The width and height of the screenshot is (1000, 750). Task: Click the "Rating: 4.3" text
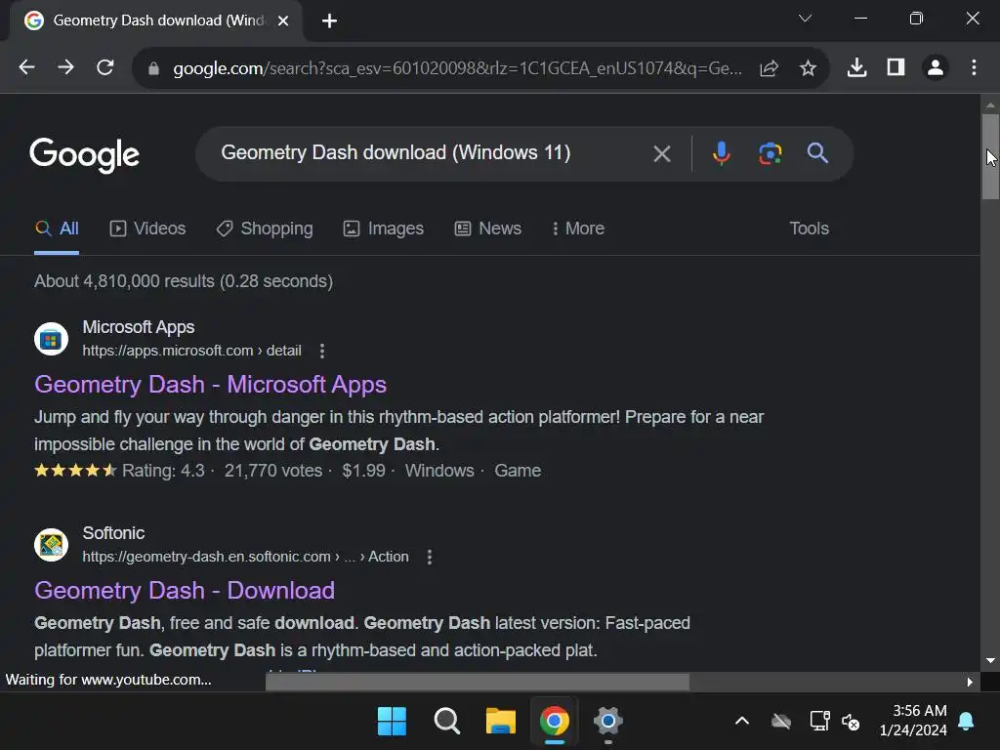[163, 471]
